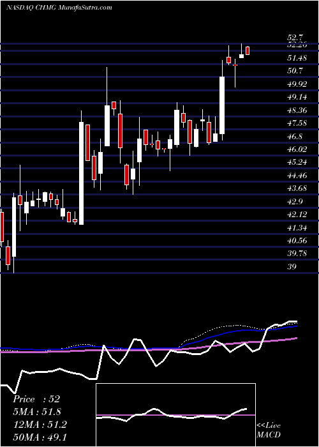Click the '12MA : 51.2' readout
The width and height of the screenshot is (319, 447).
40,425
